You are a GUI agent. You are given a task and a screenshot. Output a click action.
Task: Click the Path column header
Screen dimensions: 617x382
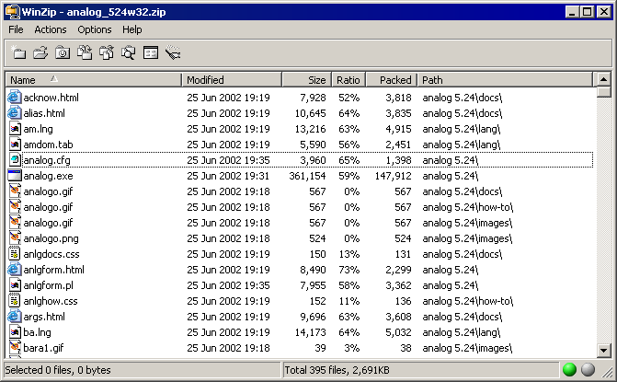[506, 80]
